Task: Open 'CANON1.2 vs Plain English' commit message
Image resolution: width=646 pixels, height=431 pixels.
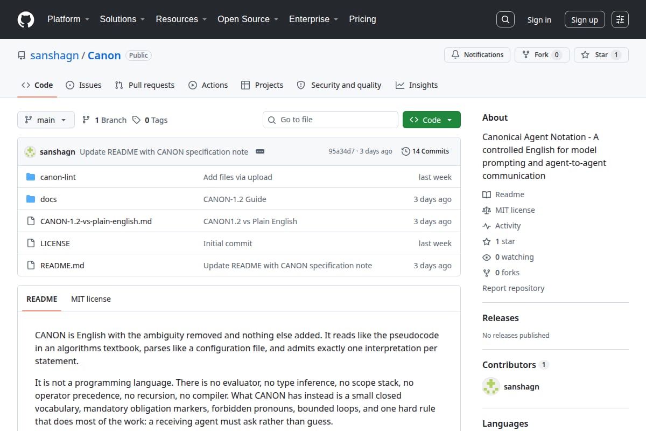Action: click(x=250, y=221)
